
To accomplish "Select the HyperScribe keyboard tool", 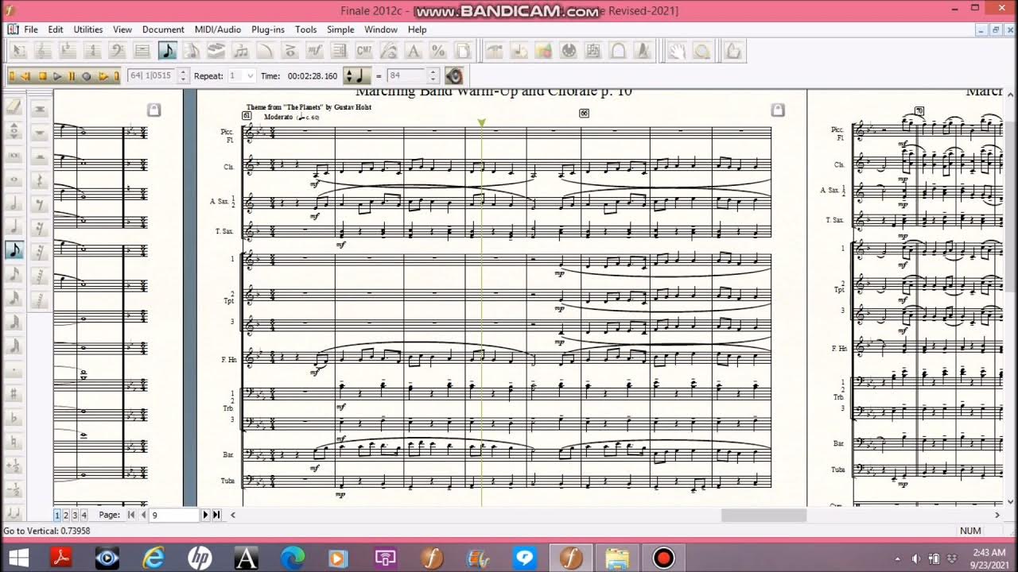I will pos(216,51).
